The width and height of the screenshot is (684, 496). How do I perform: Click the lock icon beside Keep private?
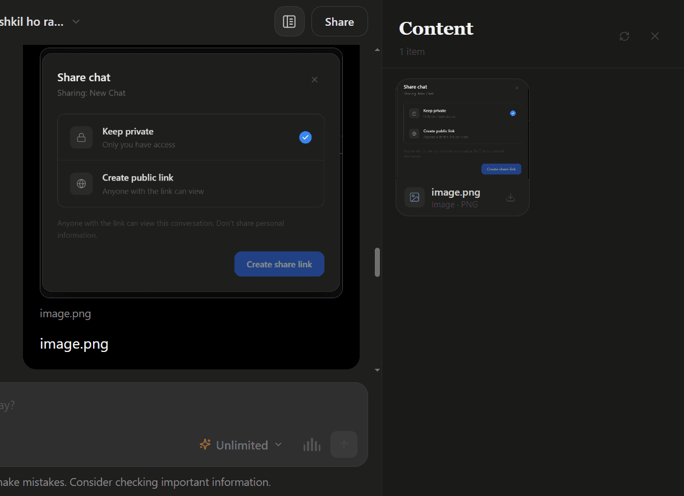[81, 137]
